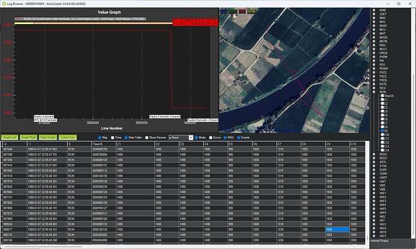416x249 pixels.
Task: Click the RCIN C9 legend entry in graph
Action: [x=80, y=19]
